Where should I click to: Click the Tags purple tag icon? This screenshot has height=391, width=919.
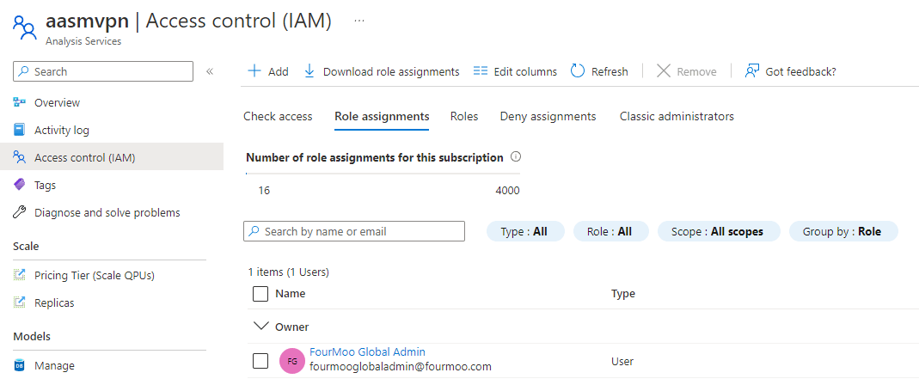pyautogui.click(x=19, y=185)
